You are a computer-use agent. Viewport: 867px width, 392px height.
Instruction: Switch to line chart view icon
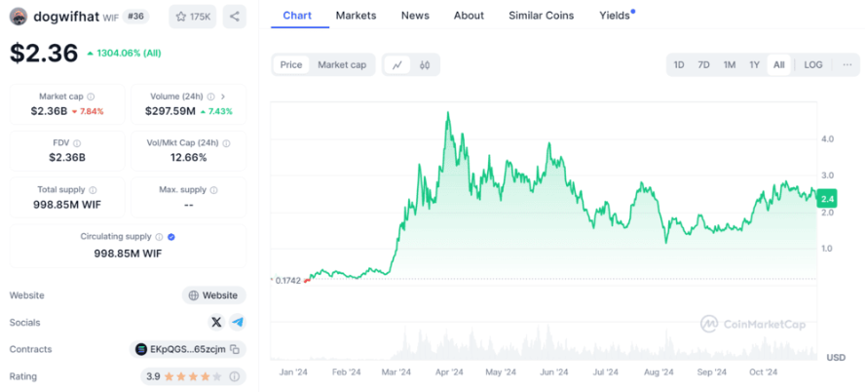pos(397,65)
